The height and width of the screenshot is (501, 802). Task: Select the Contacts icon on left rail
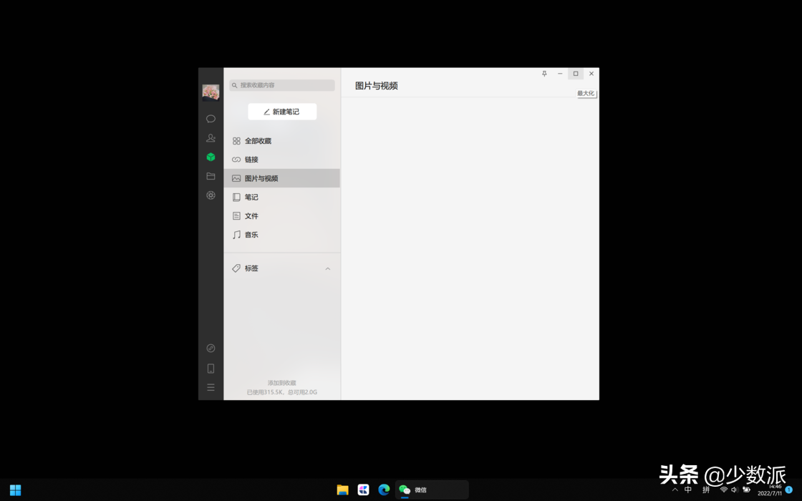tap(211, 138)
